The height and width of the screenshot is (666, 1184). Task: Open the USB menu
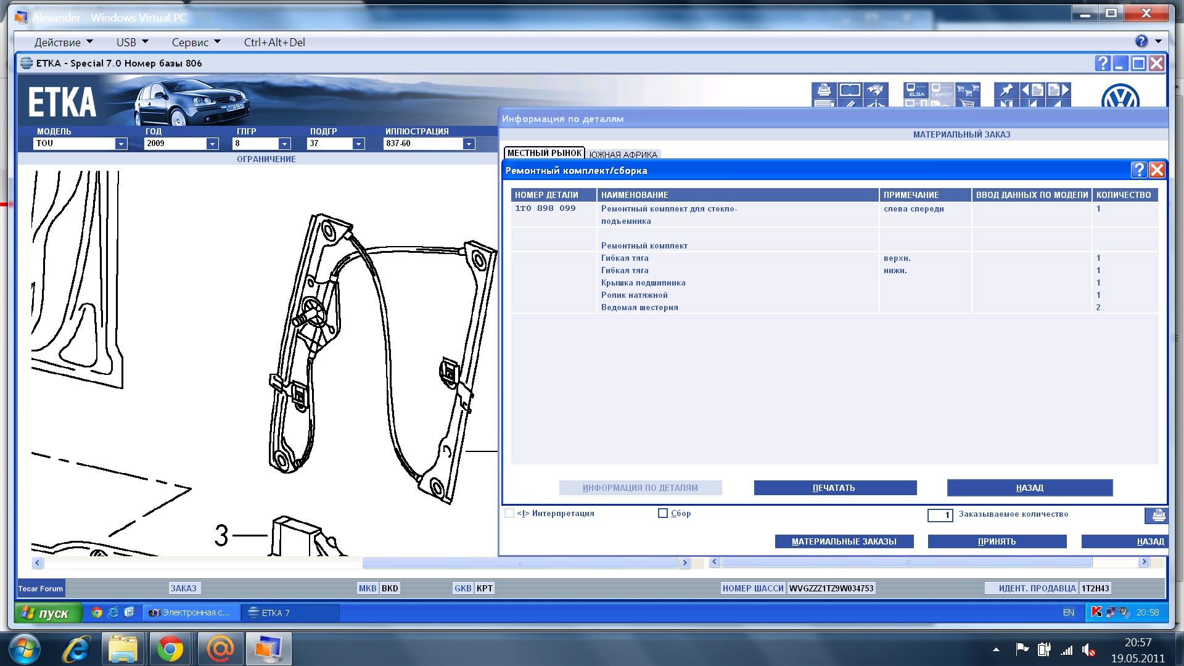click(x=133, y=42)
